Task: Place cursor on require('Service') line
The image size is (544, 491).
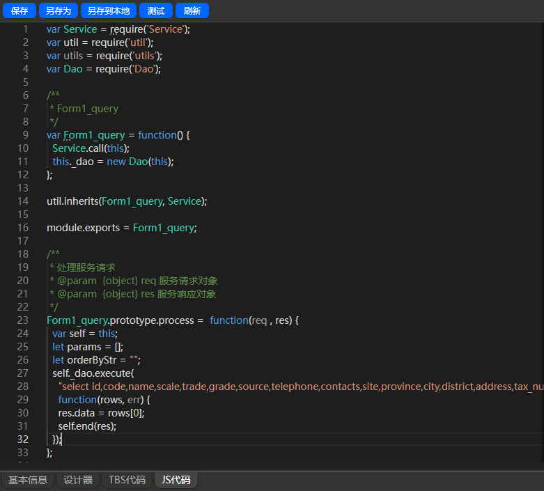Action: (x=118, y=29)
